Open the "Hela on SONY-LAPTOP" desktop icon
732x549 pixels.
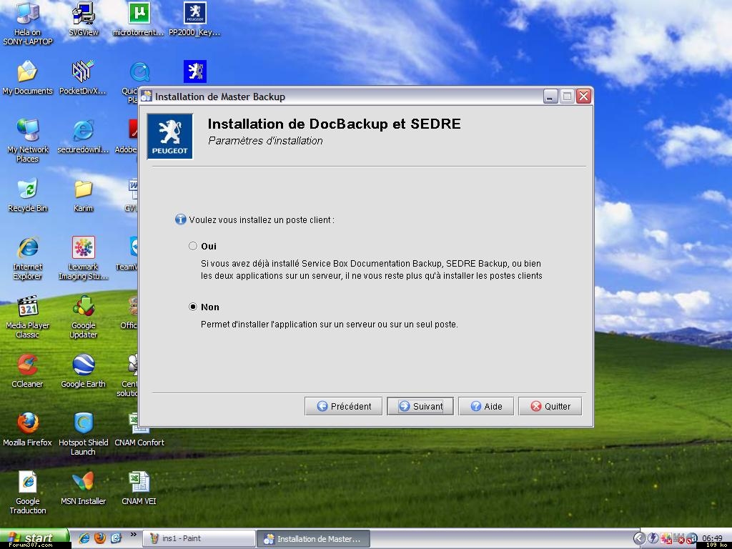[28, 24]
